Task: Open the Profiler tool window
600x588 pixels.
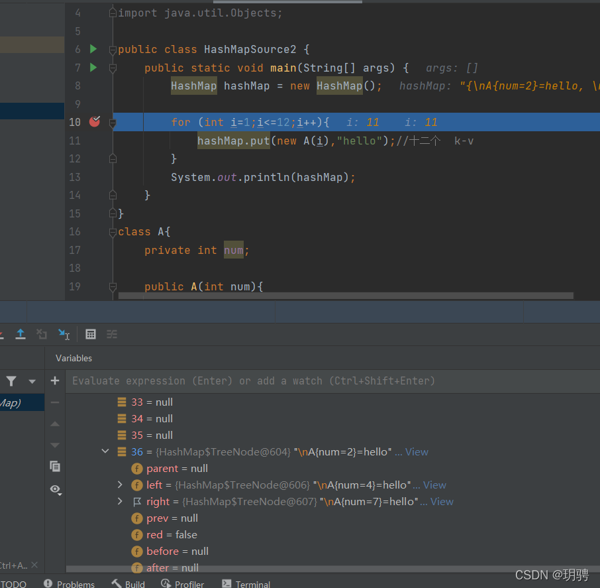Action: (183, 584)
